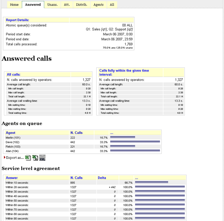Switch to the All tab
This screenshot has width=224, height=221.
112,5
